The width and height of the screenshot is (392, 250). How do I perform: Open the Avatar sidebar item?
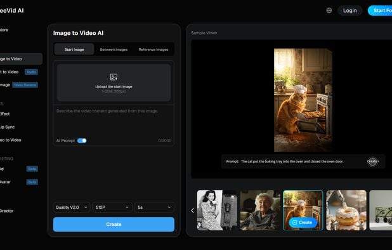(x=5, y=181)
